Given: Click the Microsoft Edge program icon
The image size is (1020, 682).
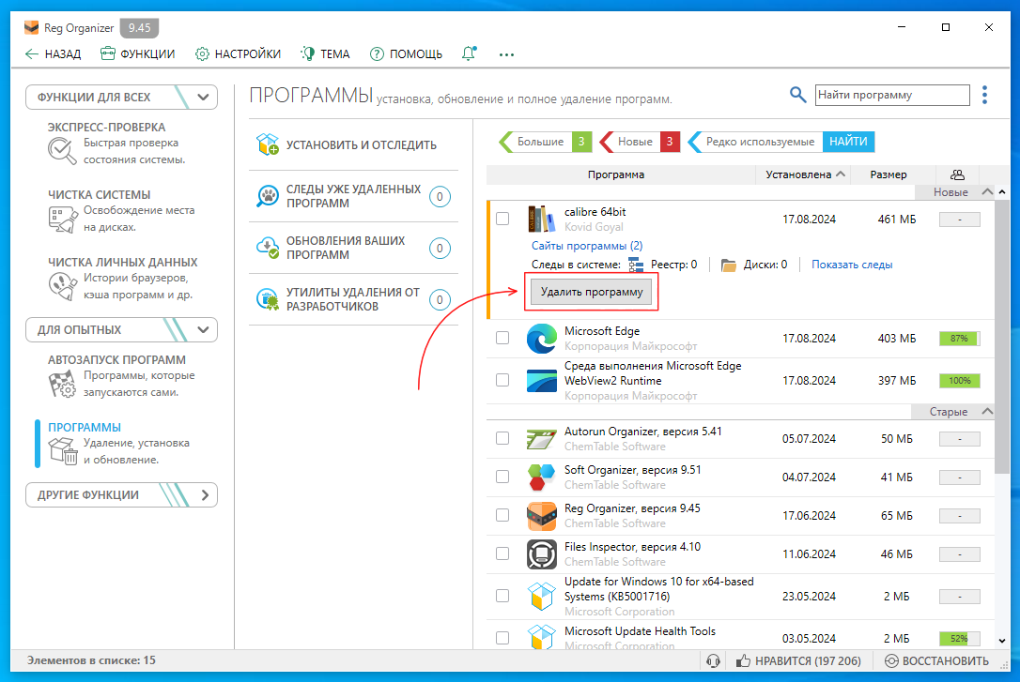Looking at the screenshot, I should [x=543, y=338].
